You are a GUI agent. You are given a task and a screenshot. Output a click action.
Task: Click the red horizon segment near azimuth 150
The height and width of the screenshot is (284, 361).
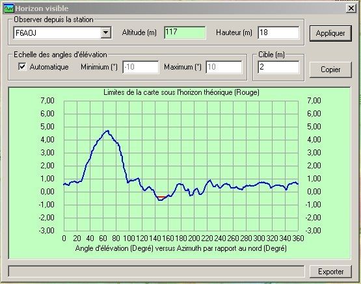[162, 197]
